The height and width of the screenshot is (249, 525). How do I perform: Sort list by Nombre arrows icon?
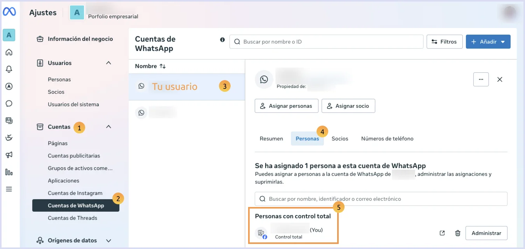coord(163,66)
